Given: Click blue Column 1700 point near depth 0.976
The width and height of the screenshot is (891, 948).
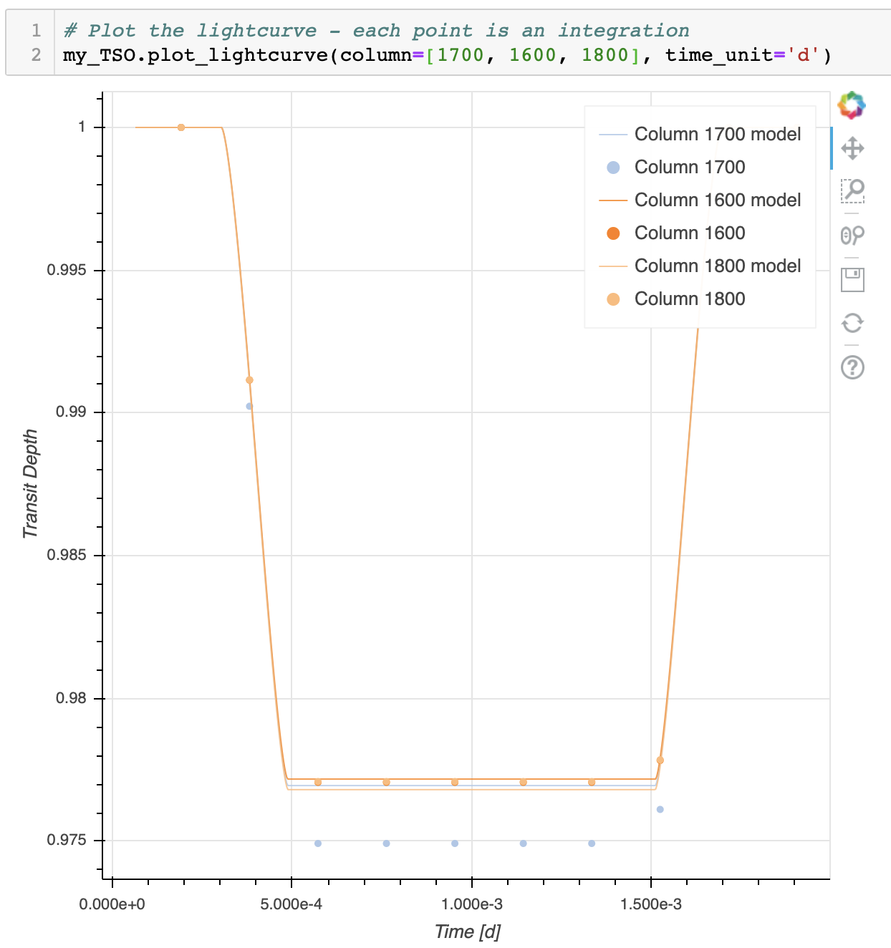Looking at the screenshot, I should click(x=660, y=810).
